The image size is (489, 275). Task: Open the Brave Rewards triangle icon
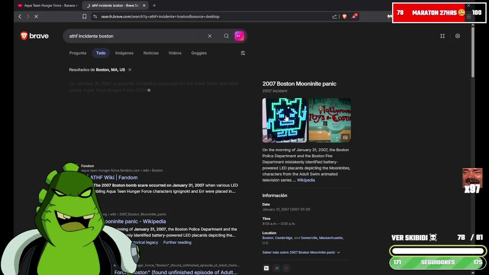(x=354, y=16)
